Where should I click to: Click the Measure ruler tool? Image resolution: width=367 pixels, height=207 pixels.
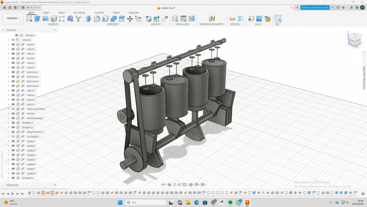(232, 19)
